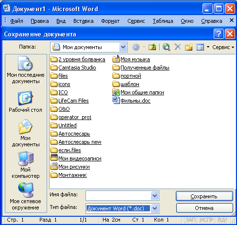
Task: Select Рабочий стол shortcut in sidebar
Action: [25, 102]
